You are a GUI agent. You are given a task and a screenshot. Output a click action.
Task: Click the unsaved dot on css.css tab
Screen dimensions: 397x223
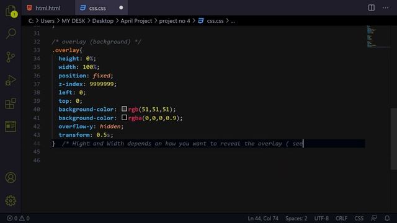click(x=121, y=7)
